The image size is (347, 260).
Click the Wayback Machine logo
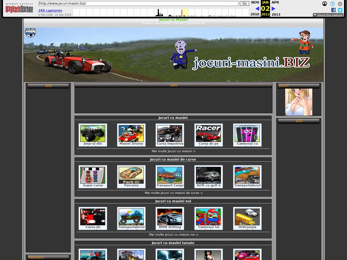[x=19, y=9]
